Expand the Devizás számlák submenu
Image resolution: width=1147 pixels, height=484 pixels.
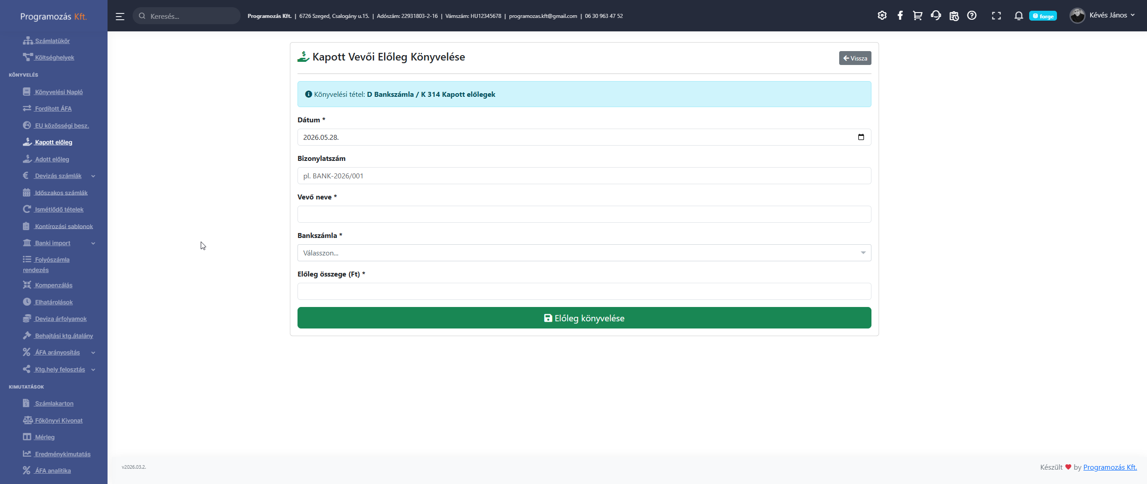(59, 176)
